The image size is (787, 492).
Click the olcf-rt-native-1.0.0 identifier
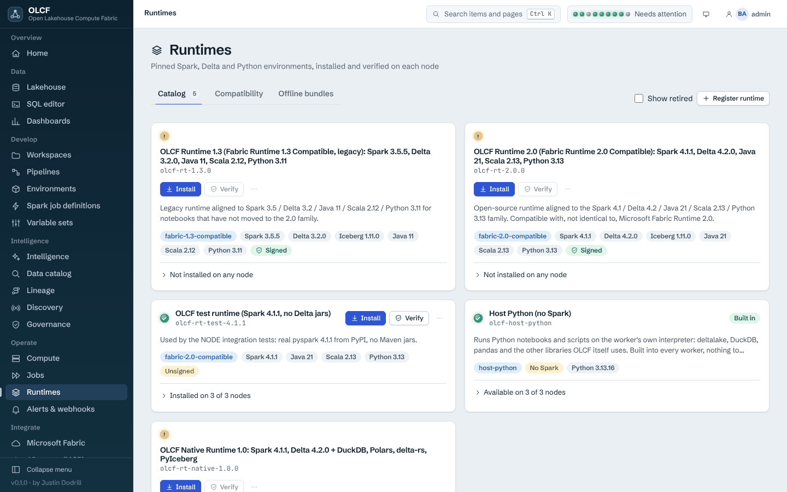(199, 468)
